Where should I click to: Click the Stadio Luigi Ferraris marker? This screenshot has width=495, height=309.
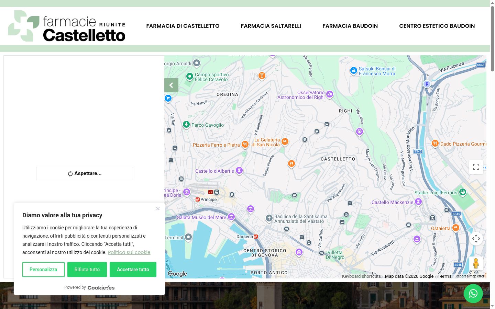[463, 192]
